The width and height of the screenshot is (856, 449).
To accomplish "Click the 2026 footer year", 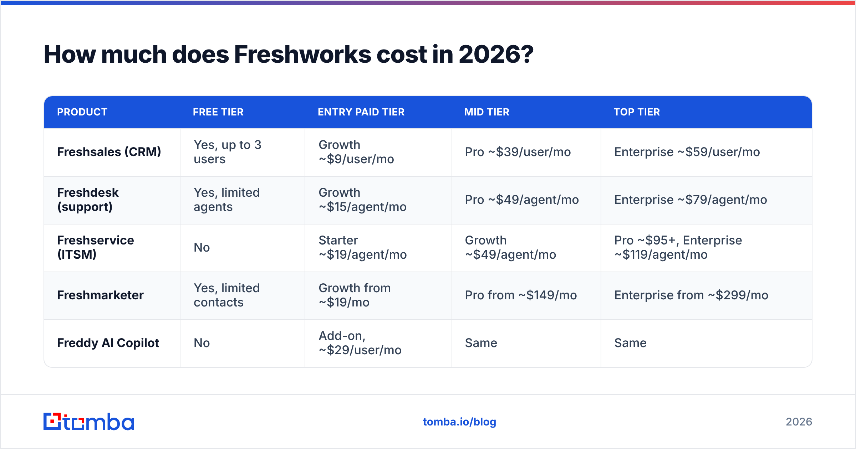I will 799,422.
